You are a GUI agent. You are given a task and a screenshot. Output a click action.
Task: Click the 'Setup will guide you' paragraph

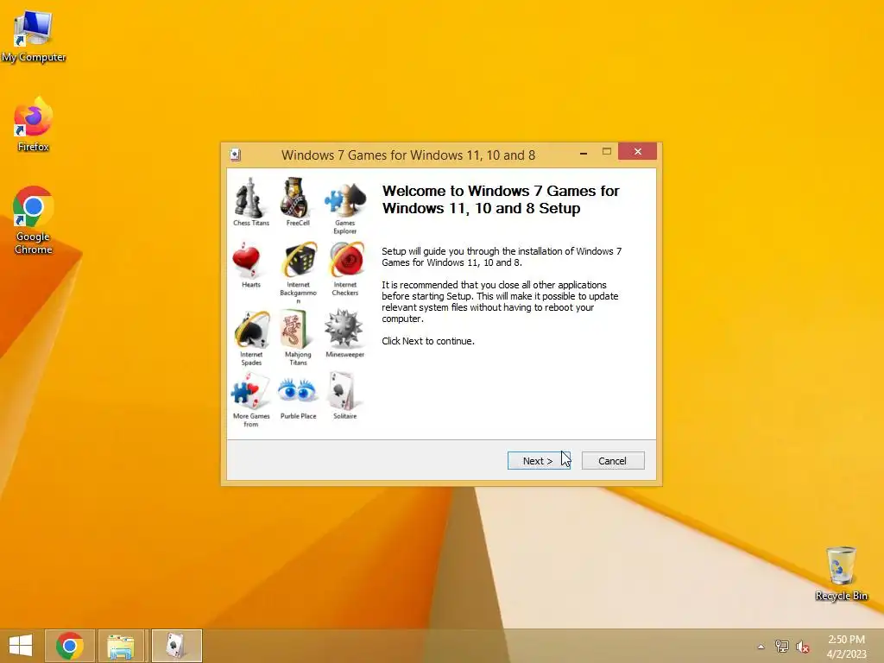tap(502, 256)
